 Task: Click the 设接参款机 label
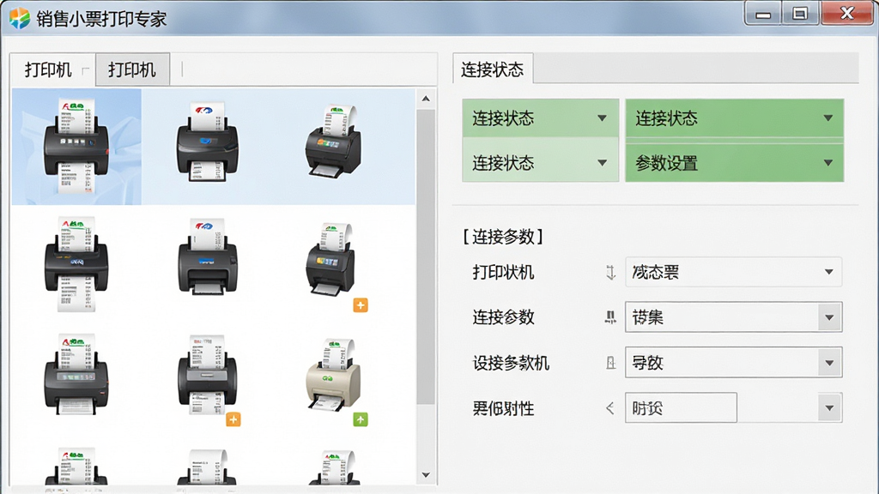(510, 363)
